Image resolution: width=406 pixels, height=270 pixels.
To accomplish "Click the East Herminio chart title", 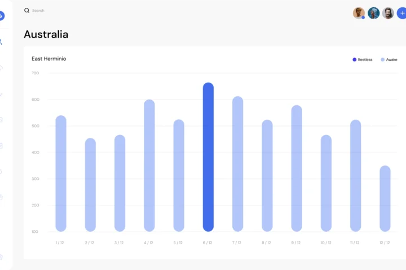I will click(48, 59).
